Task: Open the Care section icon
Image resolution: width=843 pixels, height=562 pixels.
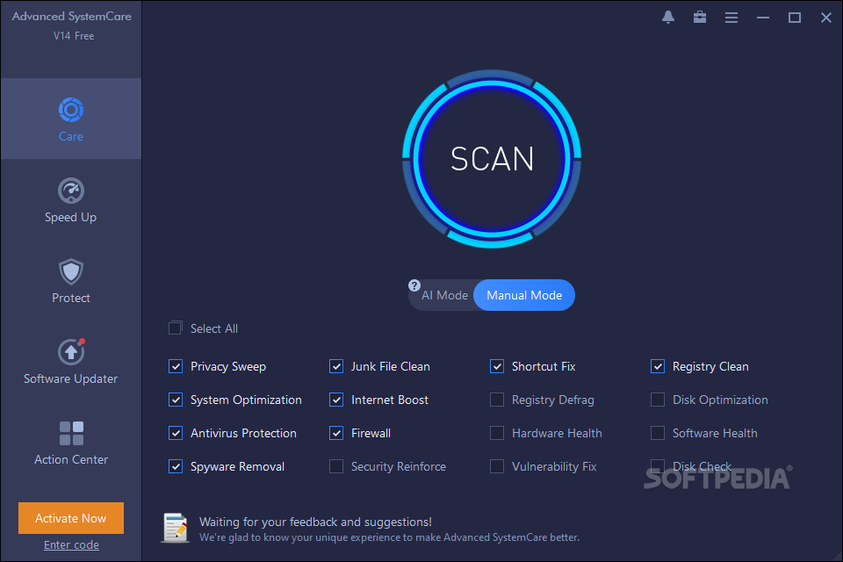Action: (71, 111)
